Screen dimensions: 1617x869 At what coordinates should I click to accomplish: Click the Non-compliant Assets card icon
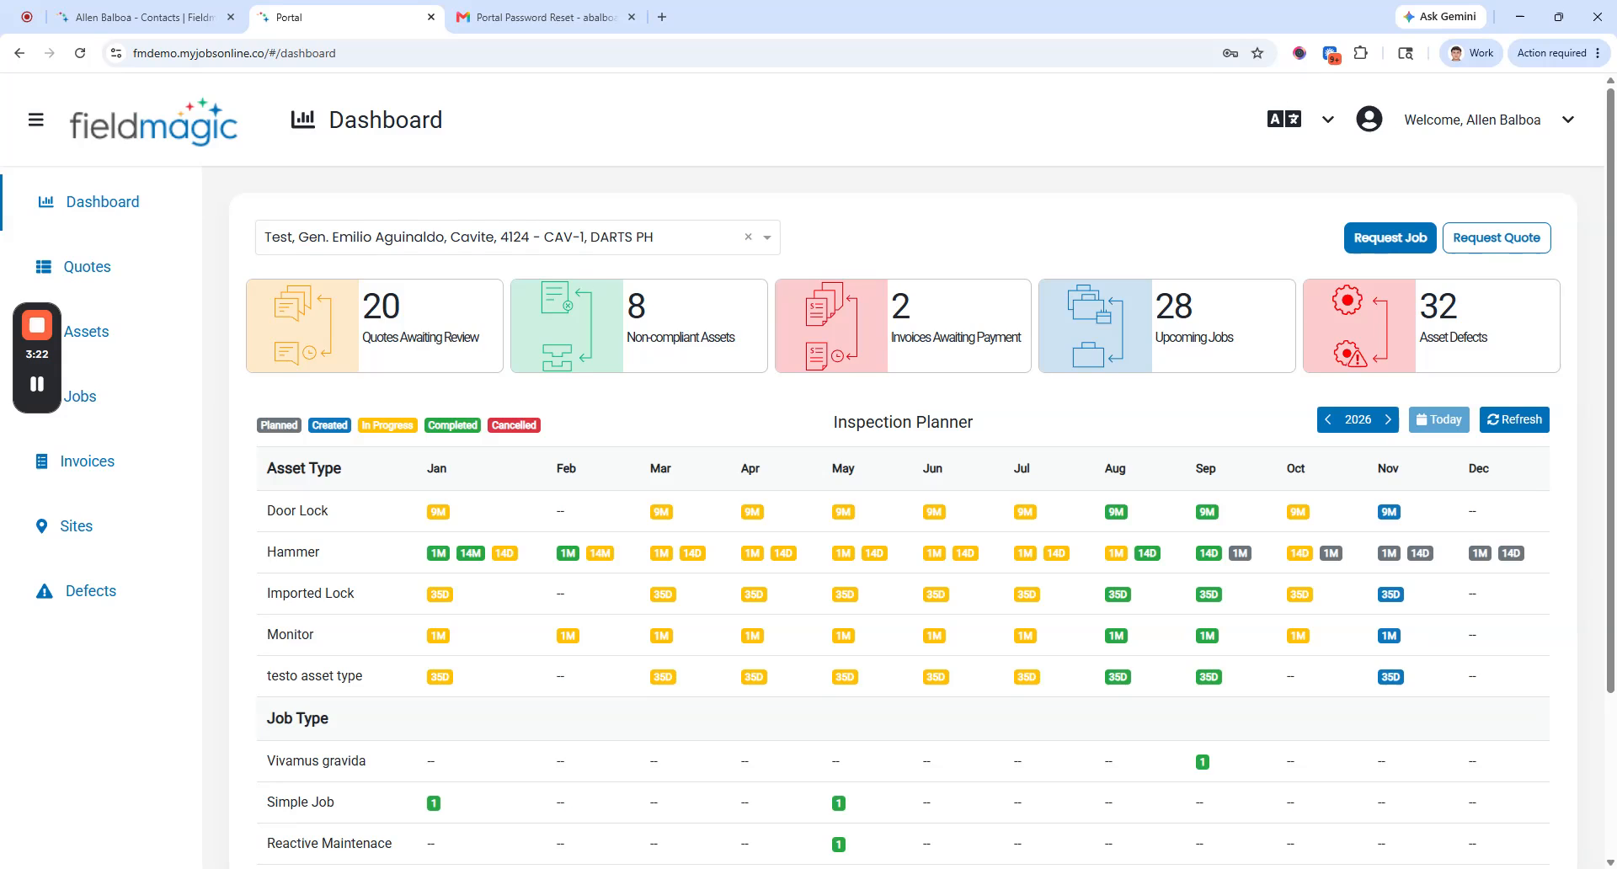[567, 326]
